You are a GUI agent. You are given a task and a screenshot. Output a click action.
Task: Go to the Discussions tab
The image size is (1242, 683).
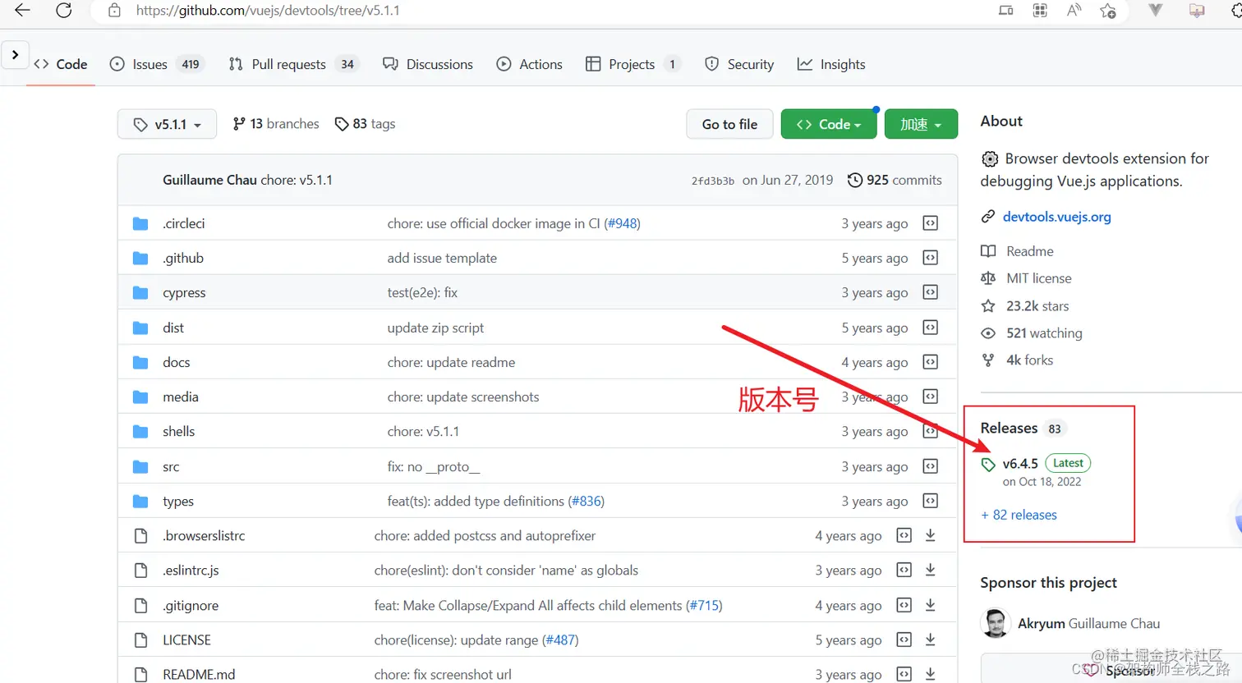click(428, 64)
